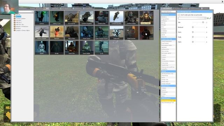Spawn the Combine Dropship NPC
Screen dimensions: 224x126
pos(86,18)
